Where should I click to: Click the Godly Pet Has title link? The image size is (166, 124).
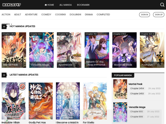[37, 122]
